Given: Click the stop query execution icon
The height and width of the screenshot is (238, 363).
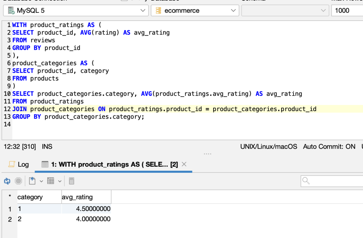Looking at the screenshot, I should (x=18, y=181).
